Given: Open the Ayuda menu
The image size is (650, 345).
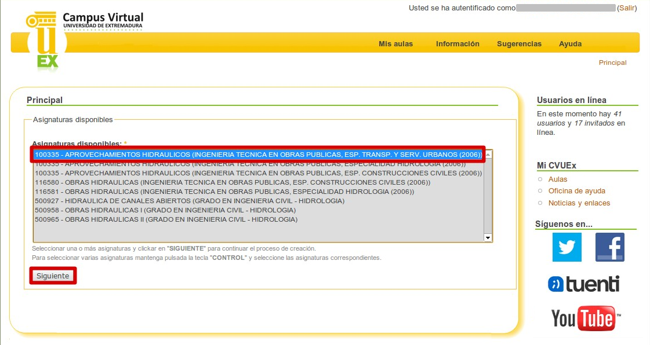Looking at the screenshot, I should (570, 44).
